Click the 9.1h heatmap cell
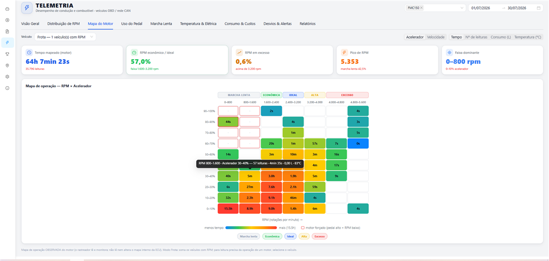 pyautogui.click(x=272, y=197)
